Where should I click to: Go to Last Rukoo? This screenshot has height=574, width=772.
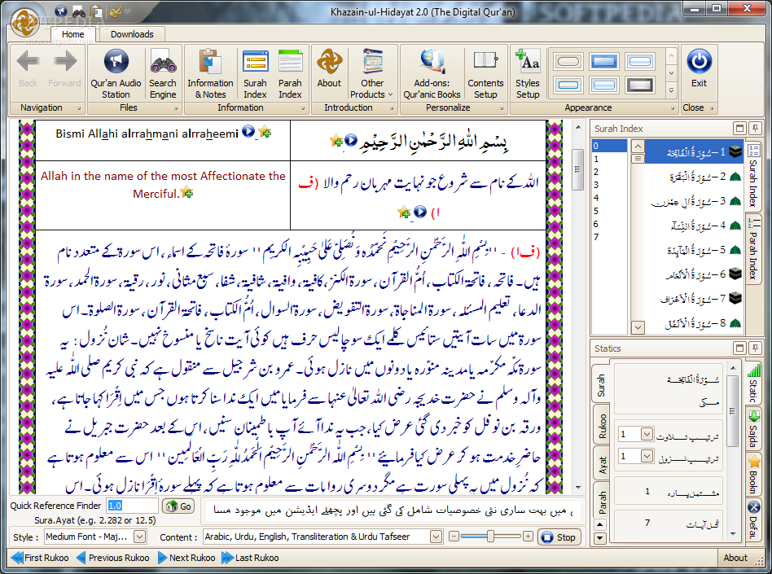250,558
